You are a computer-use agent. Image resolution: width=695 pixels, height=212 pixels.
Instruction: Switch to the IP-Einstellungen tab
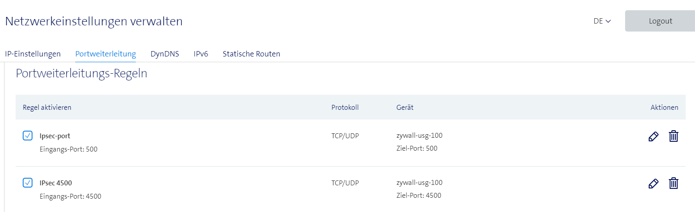click(33, 54)
